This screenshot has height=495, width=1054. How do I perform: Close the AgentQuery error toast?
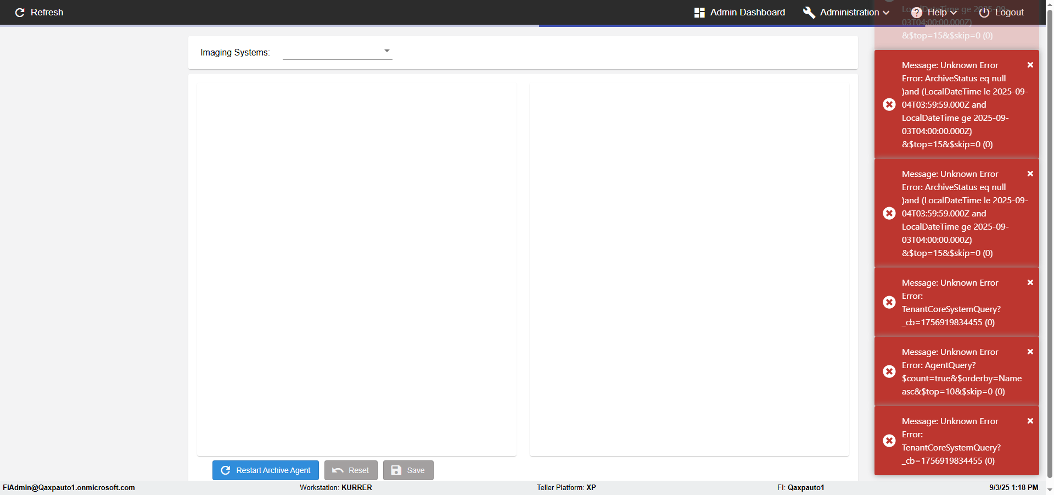pyautogui.click(x=1030, y=352)
